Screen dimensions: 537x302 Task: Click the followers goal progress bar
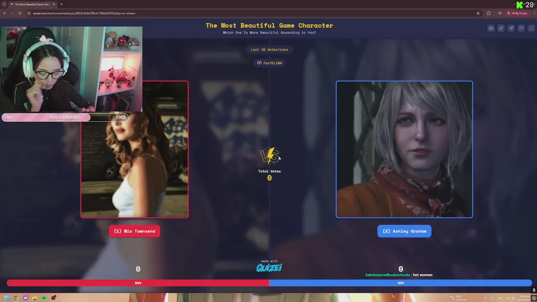point(65,117)
